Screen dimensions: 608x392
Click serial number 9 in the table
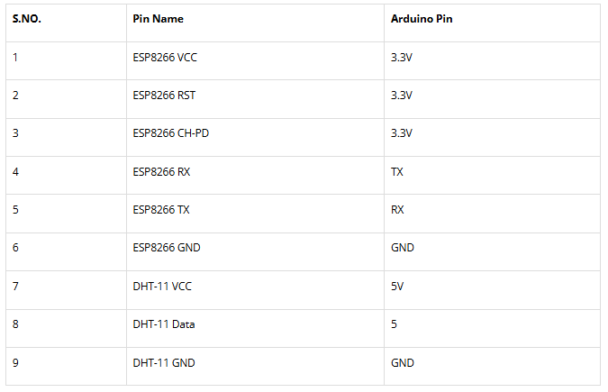(x=15, y=363)
